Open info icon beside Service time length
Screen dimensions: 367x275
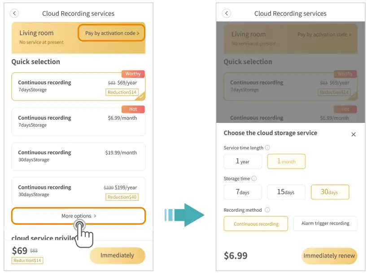pyautogui.click(x=267, y=148)
